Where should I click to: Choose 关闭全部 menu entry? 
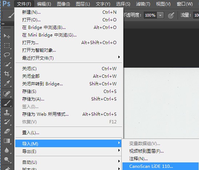(x=69, y=76)
